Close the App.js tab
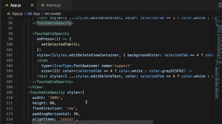 point(32,6)
